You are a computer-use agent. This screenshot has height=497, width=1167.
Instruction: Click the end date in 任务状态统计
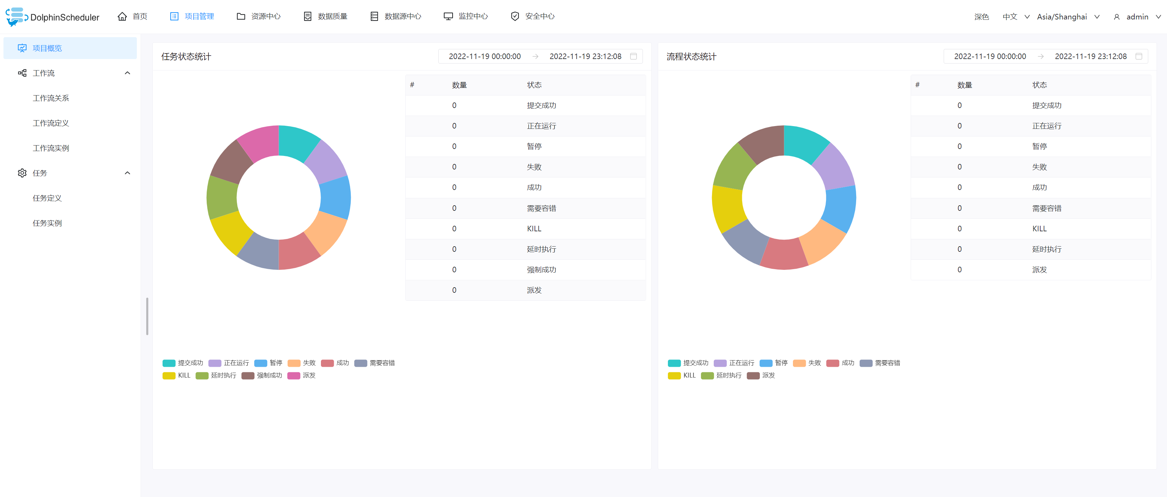click(x=585, y=56)
